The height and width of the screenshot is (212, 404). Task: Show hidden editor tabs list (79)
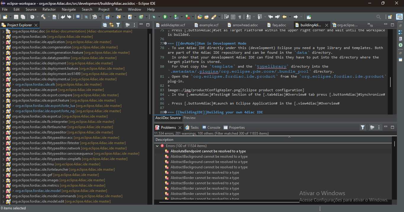[x=370, y=25]
